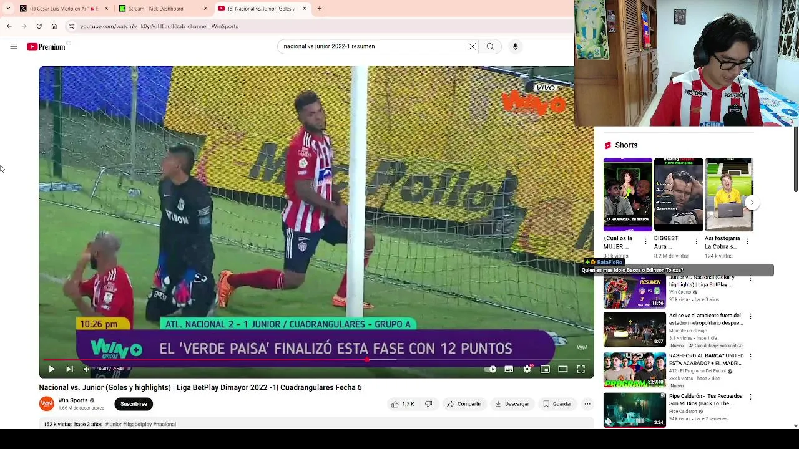The image size is (799, 449).
Task: Like the video (1.7 K)
Action: 403,404
